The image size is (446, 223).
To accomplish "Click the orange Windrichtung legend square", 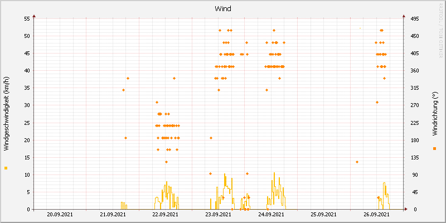I will 434,148.
